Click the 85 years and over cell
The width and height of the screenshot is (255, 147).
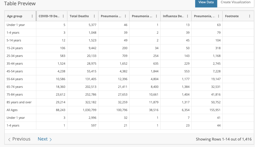[19, 102]
